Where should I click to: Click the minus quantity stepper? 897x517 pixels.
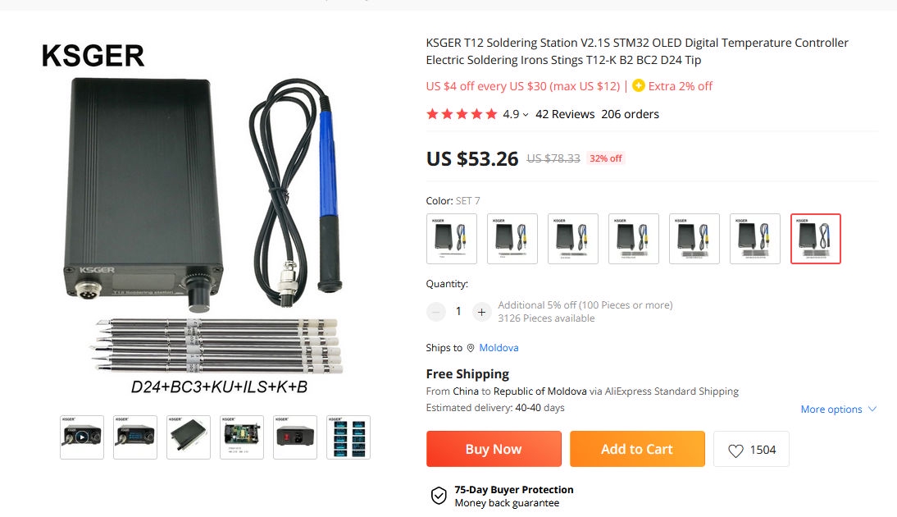(x=436, y=312)
